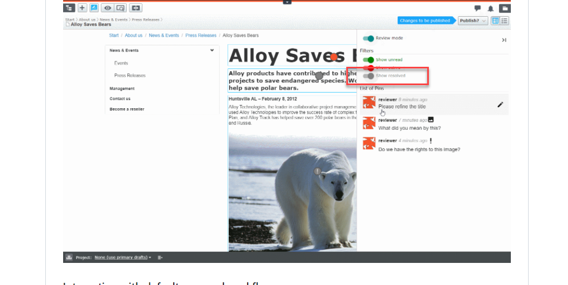Click the polar bear image

tap(293, 192)
